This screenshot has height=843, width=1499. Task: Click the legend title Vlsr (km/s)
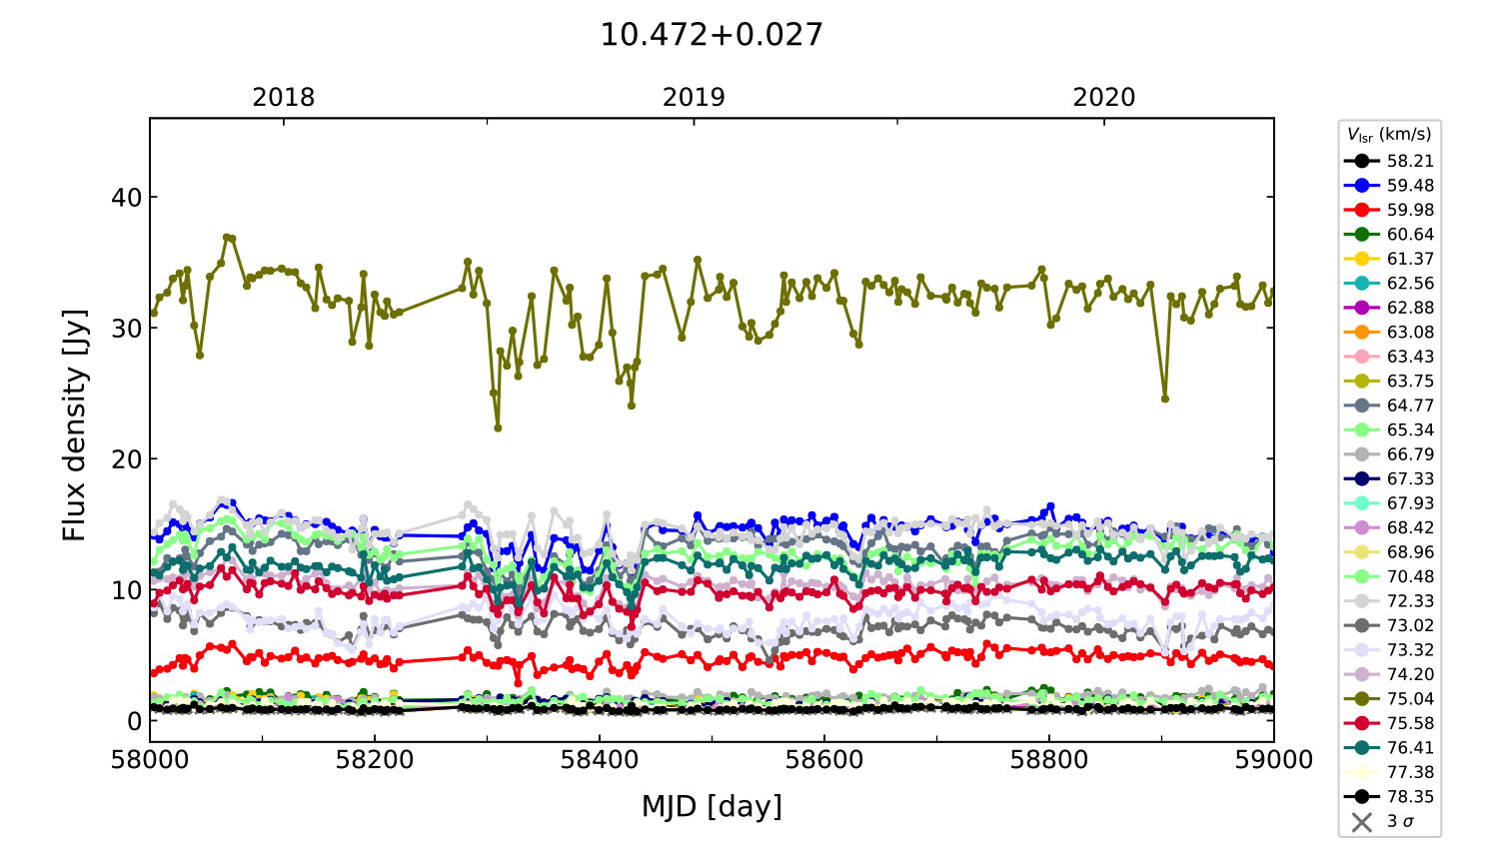pos(1388,135)
